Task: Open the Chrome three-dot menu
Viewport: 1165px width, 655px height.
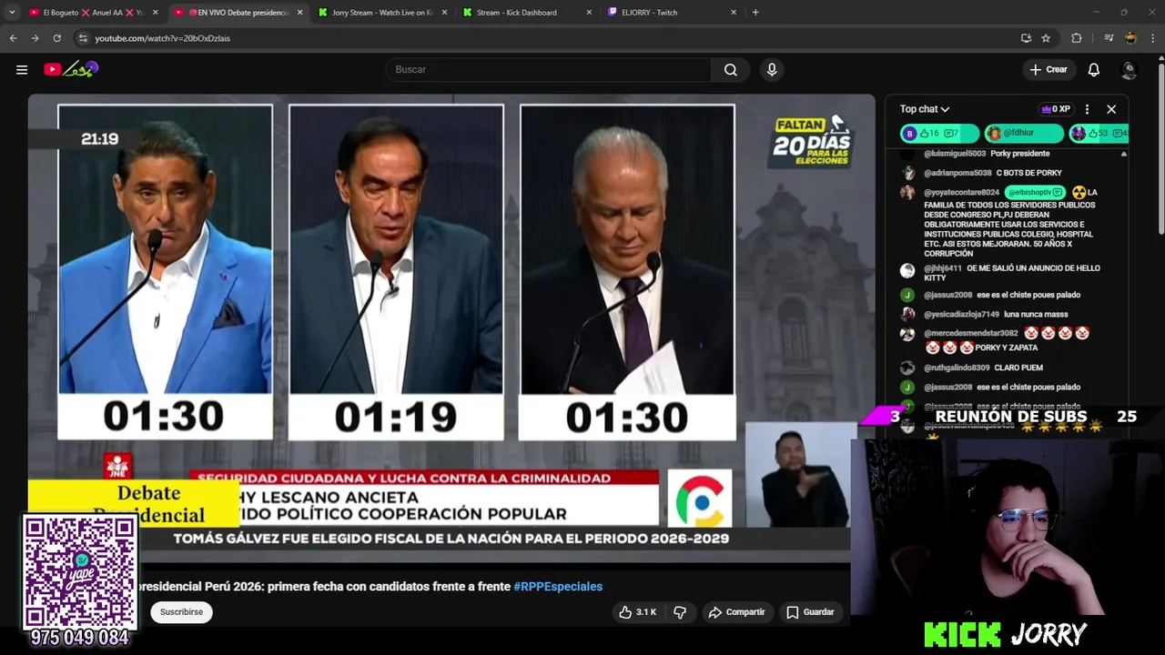Action: pos(1153,38)
